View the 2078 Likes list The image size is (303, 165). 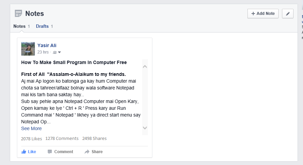click(31, 139)
